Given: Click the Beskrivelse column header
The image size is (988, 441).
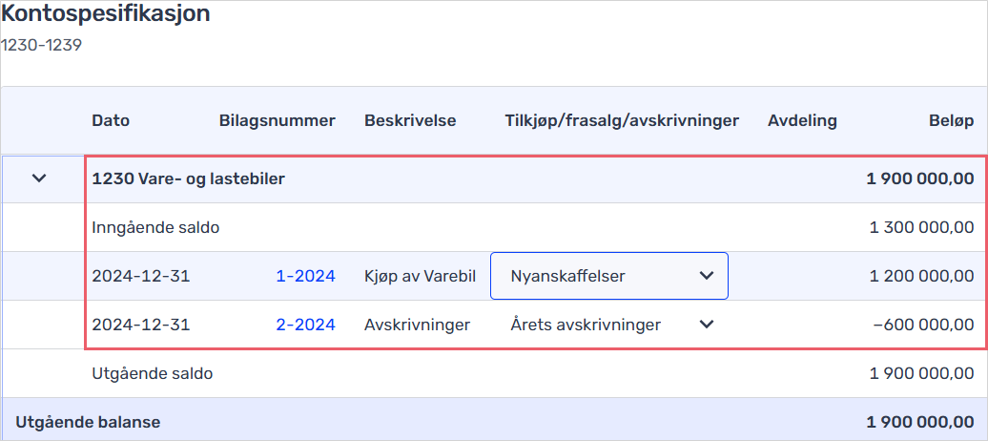Looking at the screenshot, I should pos(410,120).
